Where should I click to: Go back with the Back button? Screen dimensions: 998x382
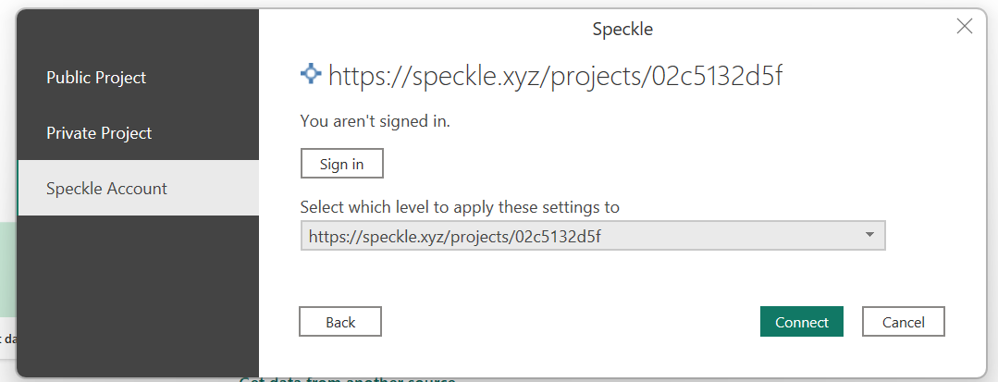click(340, 322)
